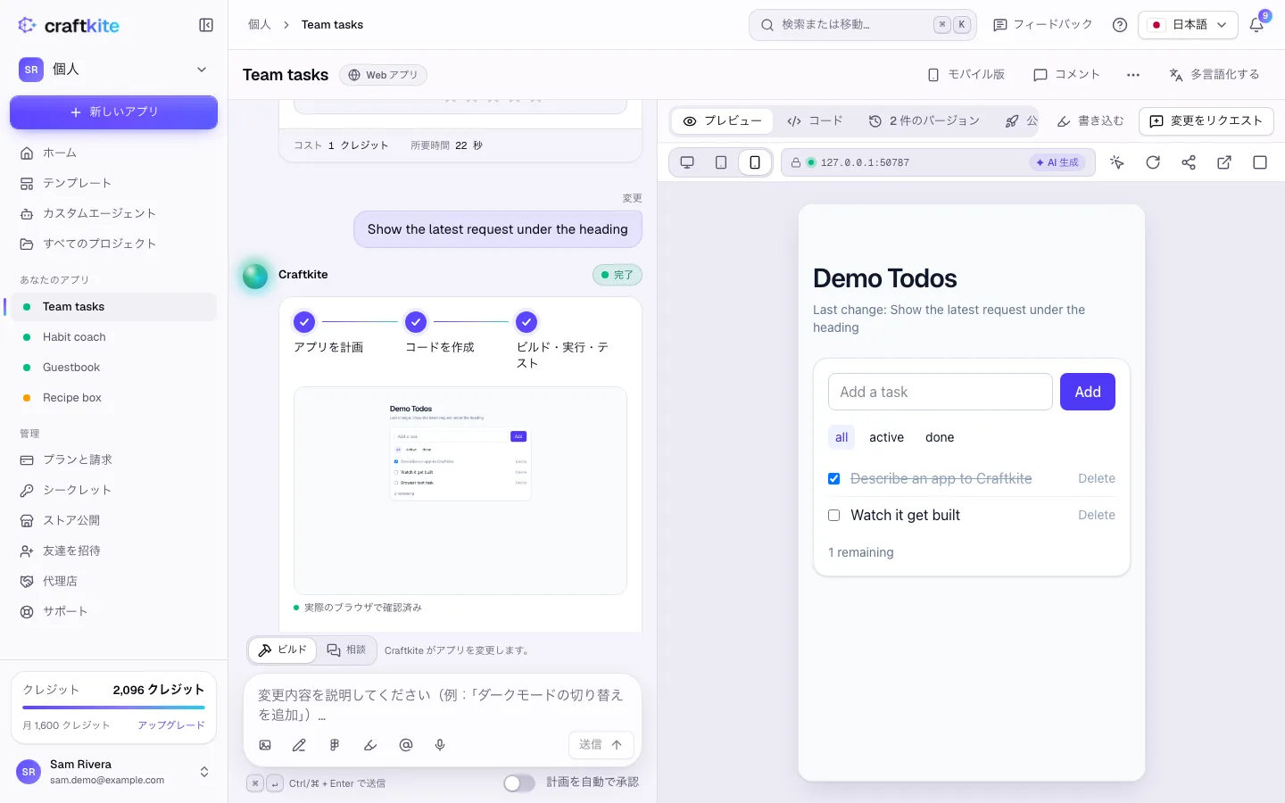
Task: Start voice input with the microphone icon
Action: pos(440,745)
